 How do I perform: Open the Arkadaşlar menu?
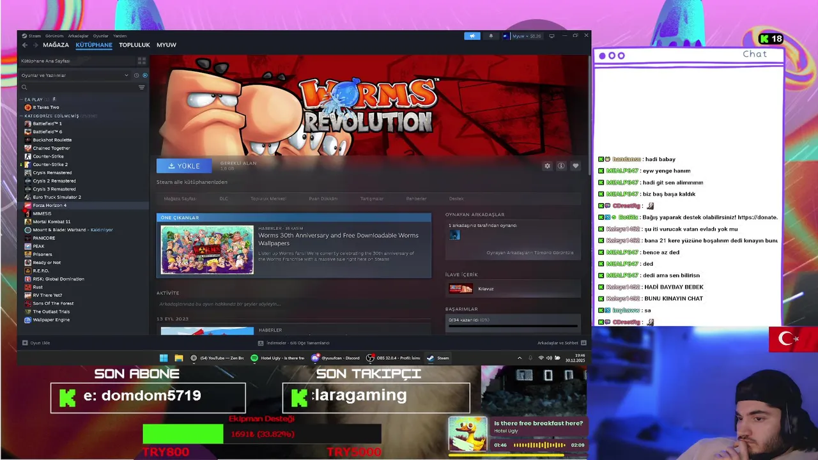coord(78,36)
